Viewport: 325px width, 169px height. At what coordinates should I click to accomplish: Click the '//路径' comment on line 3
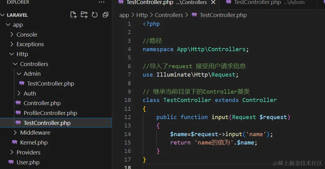click(x=152, y=41)
